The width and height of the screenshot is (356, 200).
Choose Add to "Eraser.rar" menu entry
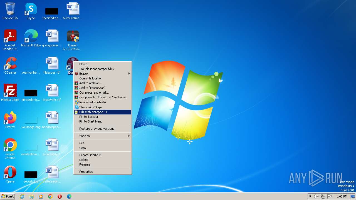(x=103, y=88)
